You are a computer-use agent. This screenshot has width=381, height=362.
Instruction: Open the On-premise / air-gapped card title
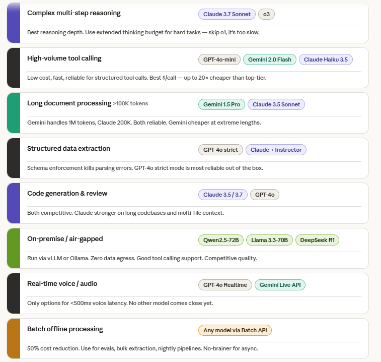pos(64,239)
